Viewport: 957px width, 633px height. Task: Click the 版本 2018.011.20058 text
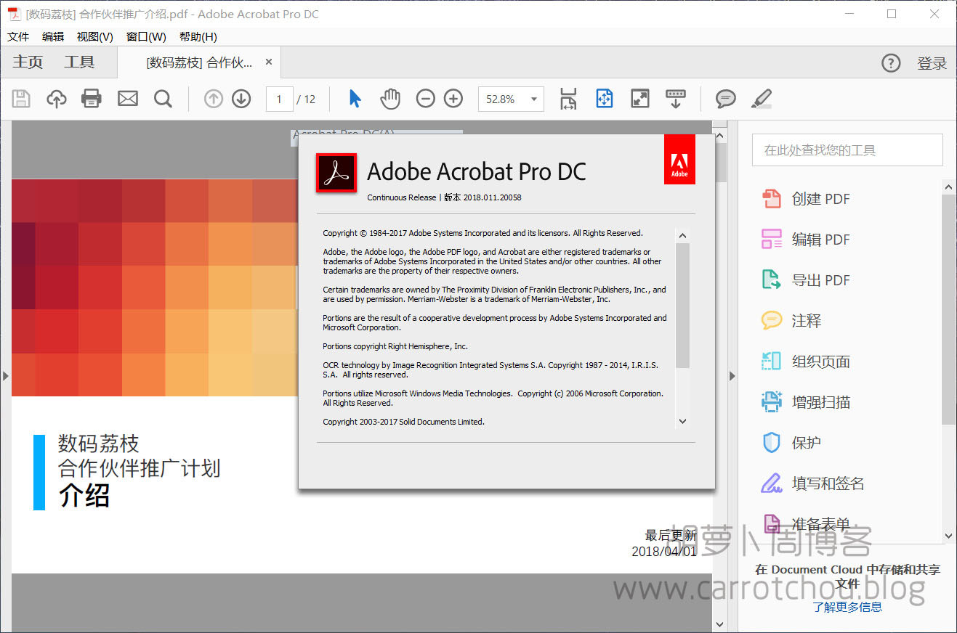click(483, 197)
